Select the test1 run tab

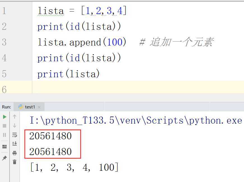click(30, 107)
